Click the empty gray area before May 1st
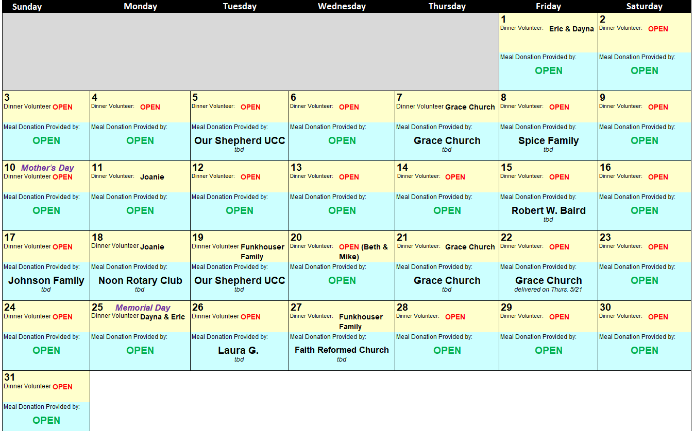The image size is (694, 431). click(x=250, y=51)
